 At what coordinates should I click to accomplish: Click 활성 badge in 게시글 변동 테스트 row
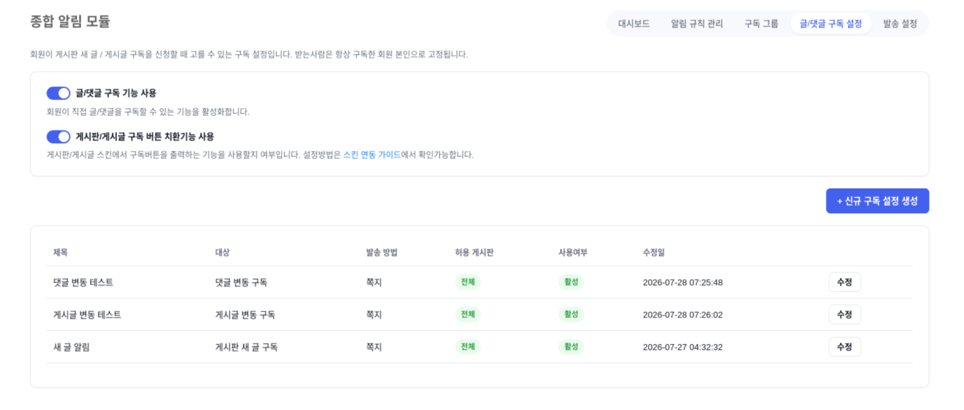click(571, 314)
